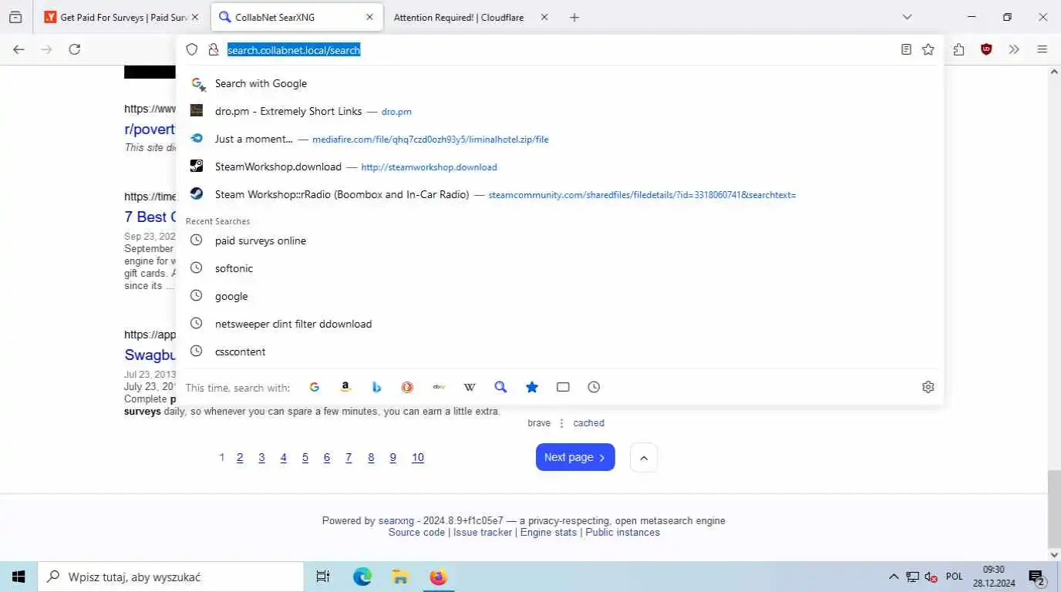Close the Cloudflare tab
This screenshot has height=592, width=1061.
(544, 17)
